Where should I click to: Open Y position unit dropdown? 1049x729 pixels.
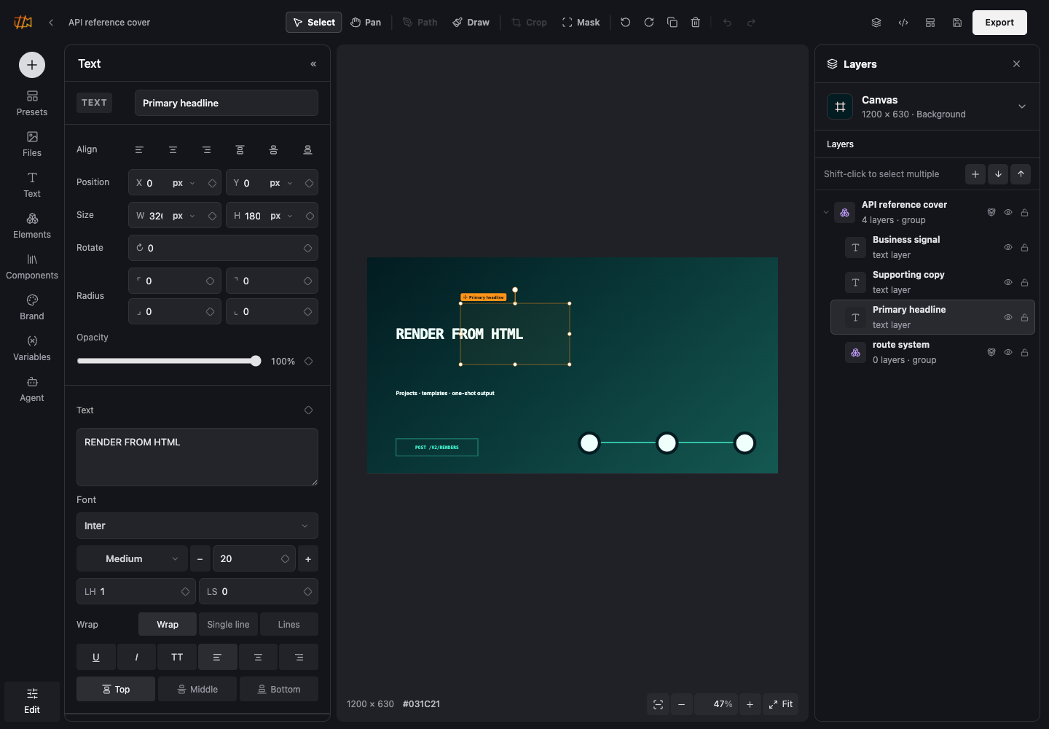(281, 183)
